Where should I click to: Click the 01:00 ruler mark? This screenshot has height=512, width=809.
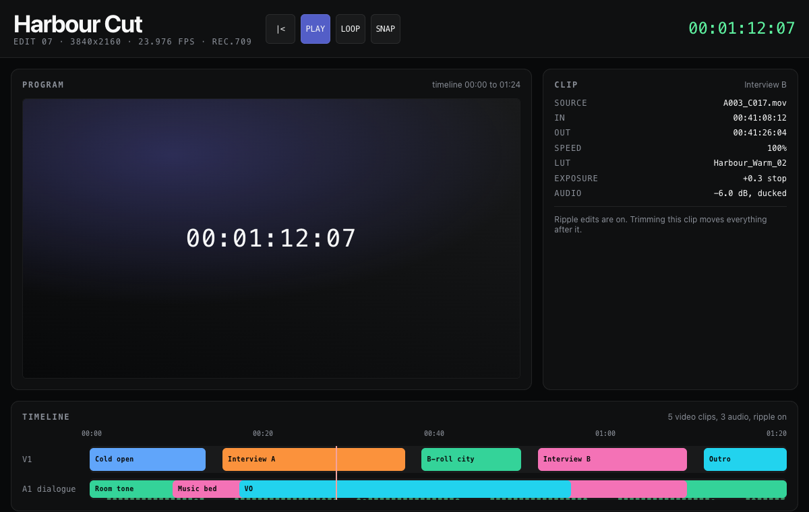(x=605, y=434)
